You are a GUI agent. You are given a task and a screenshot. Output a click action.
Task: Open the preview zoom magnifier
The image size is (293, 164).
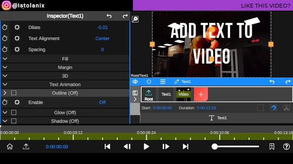click(x=135, y=19)
